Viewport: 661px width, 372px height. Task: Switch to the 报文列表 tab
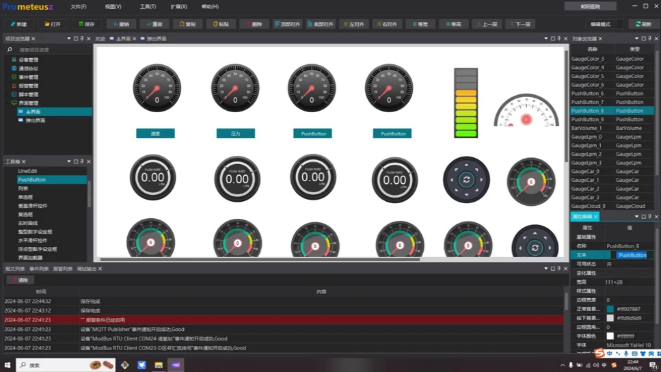pos(15,269)
